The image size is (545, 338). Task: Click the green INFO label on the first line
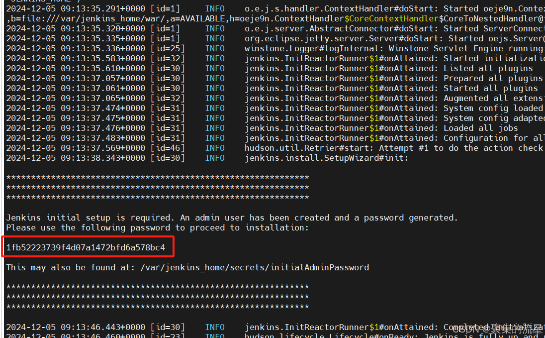215,8
